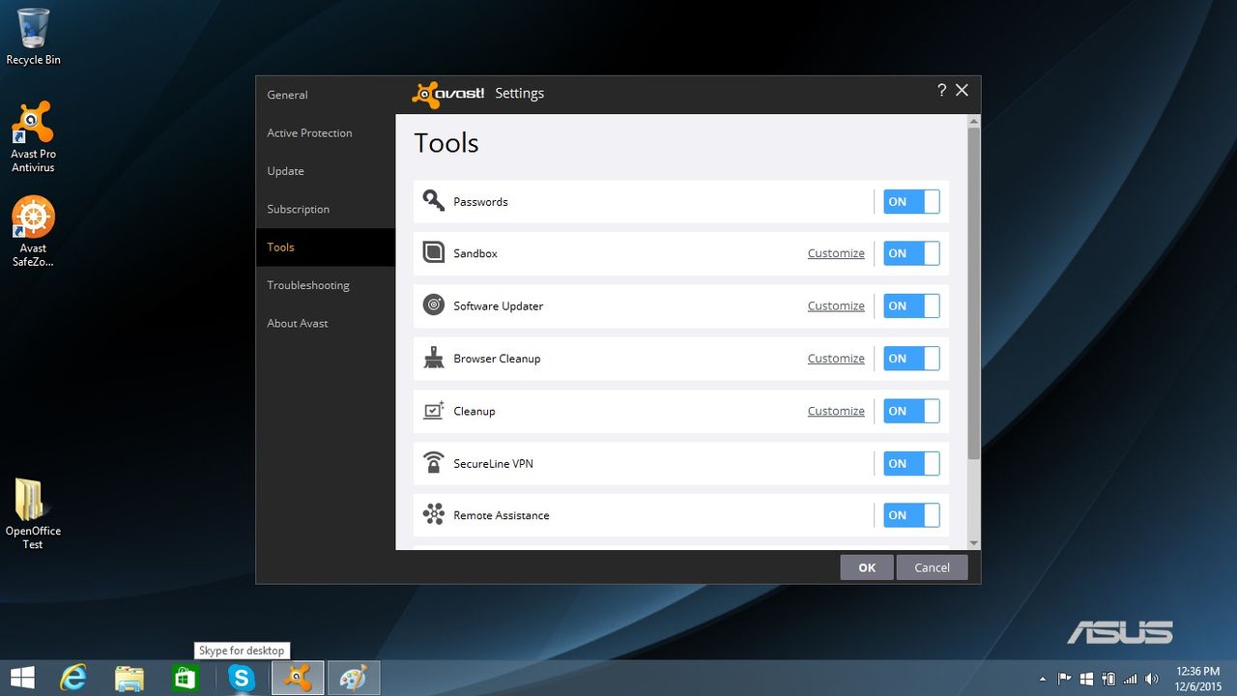Select the Tools sidebar item
This screenshot has height=696, width=1237.
tap(326, 246)
